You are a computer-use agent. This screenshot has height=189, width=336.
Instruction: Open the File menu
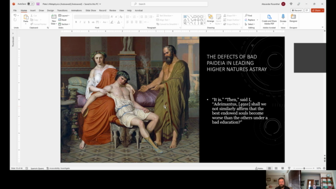coord(15,10)
